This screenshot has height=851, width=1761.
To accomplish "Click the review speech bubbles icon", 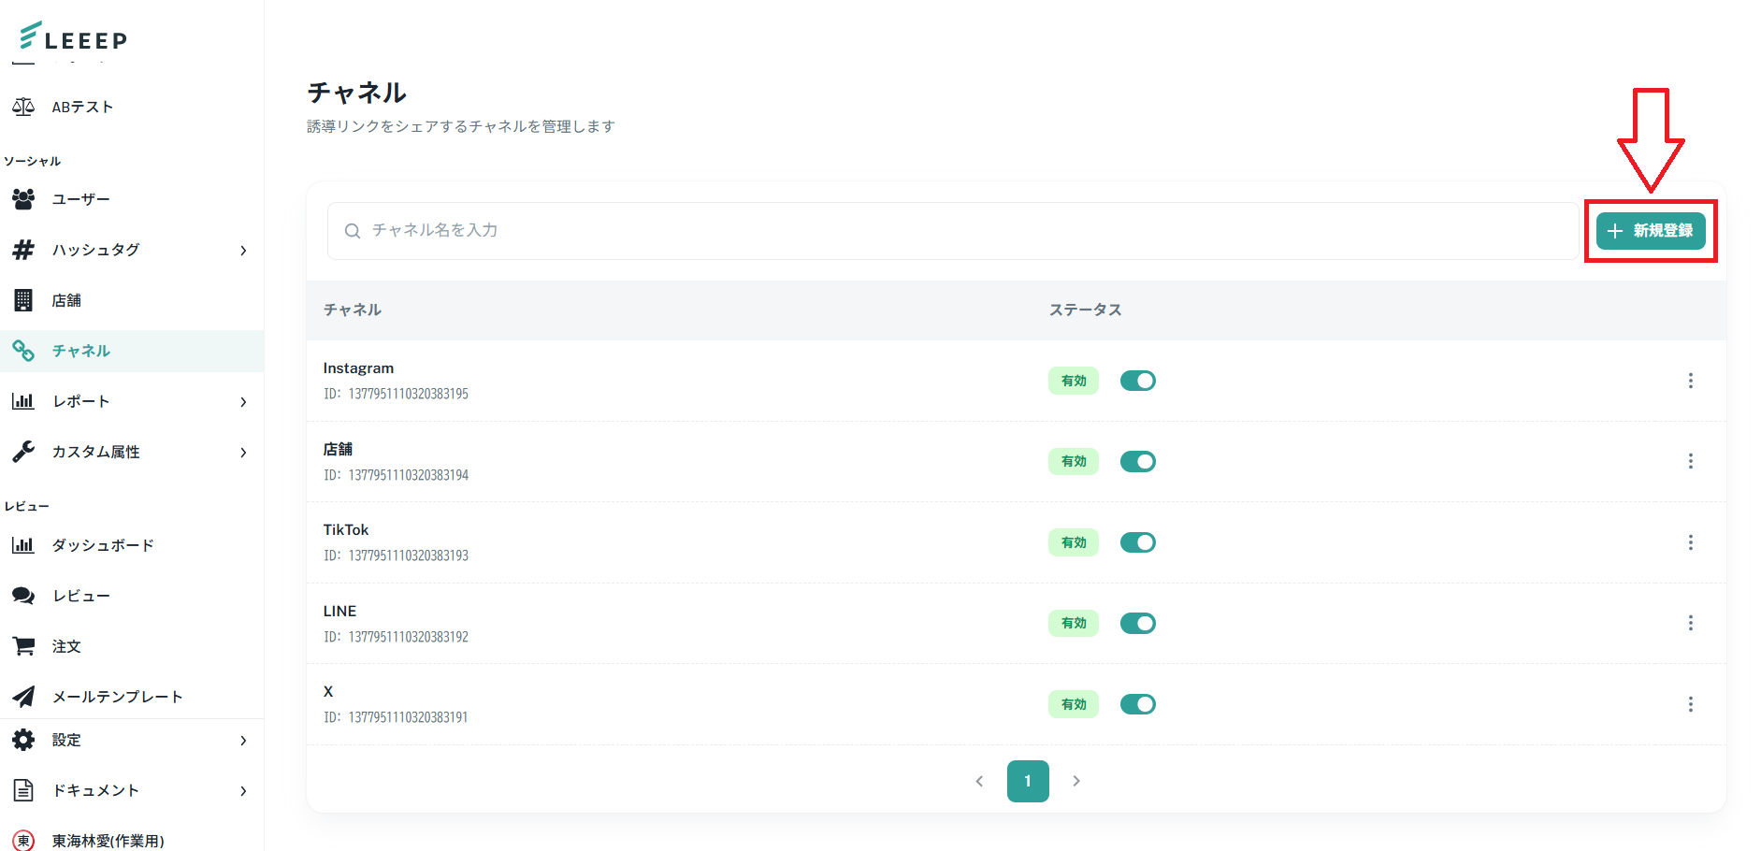I will [23, 596].
